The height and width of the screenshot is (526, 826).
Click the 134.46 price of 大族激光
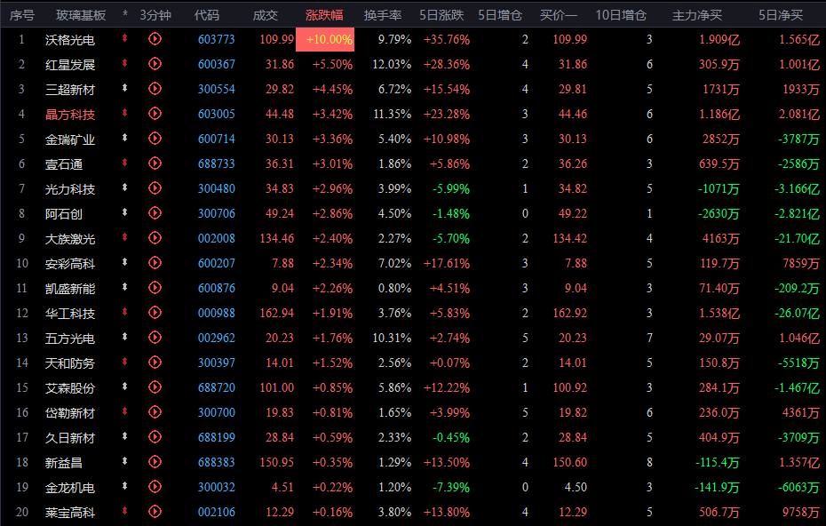(277, 238)
